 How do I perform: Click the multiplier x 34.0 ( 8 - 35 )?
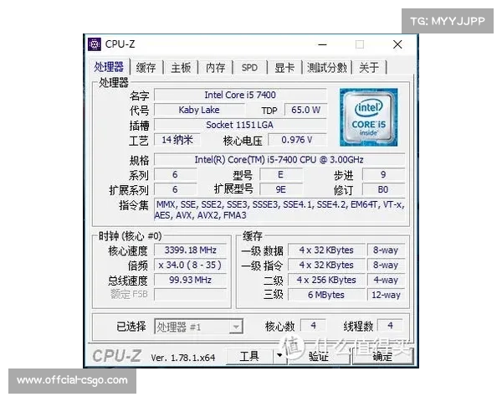tap(191, 265)
